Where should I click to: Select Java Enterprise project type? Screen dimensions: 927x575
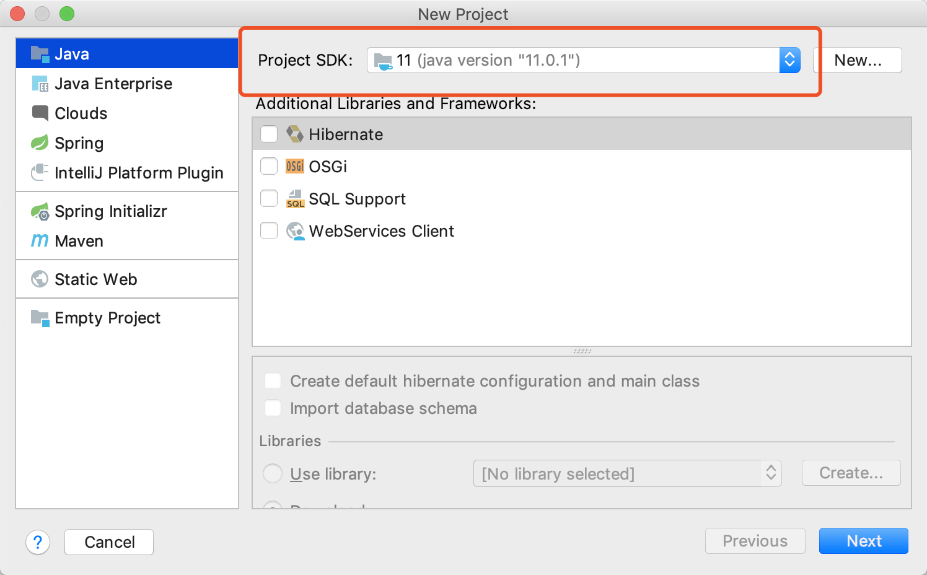click(x=127, y=84)
